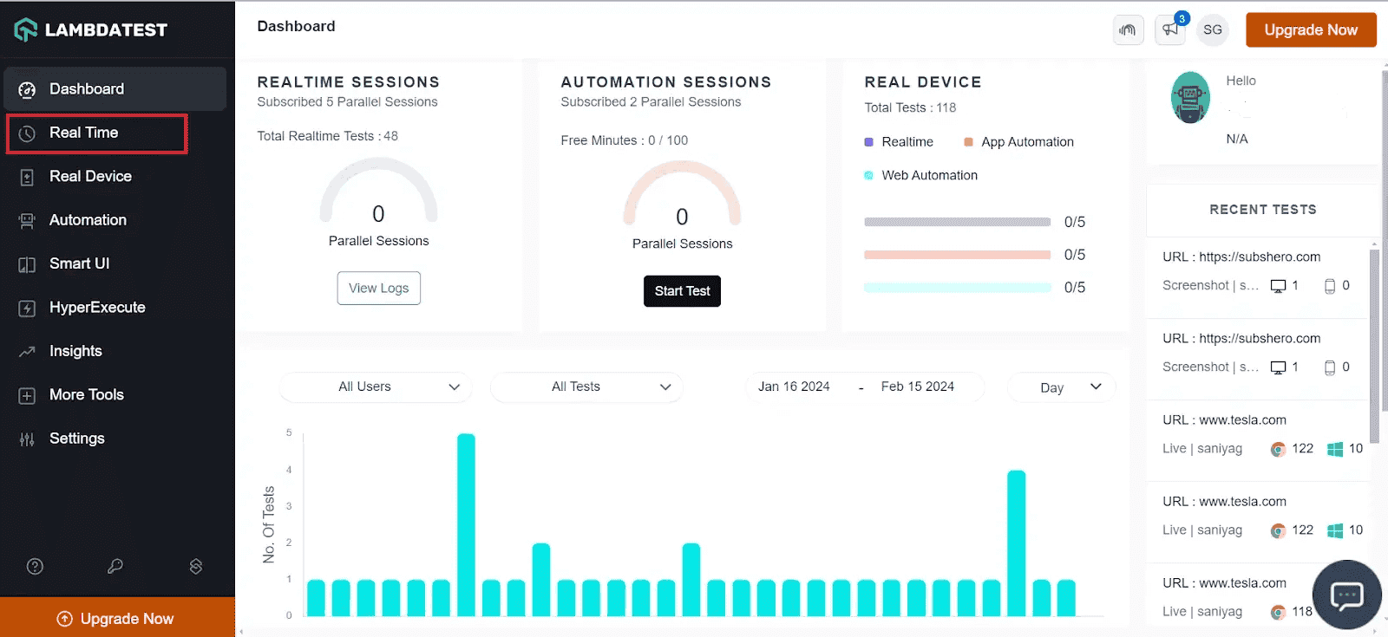This screenshot has width=1388, height=637.
Task: Open the announcements megaphone icon
Action: [1170, 29]
